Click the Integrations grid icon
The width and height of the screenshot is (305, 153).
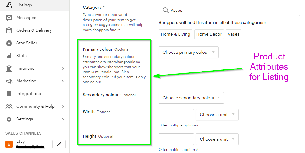(x=9, y=94)
